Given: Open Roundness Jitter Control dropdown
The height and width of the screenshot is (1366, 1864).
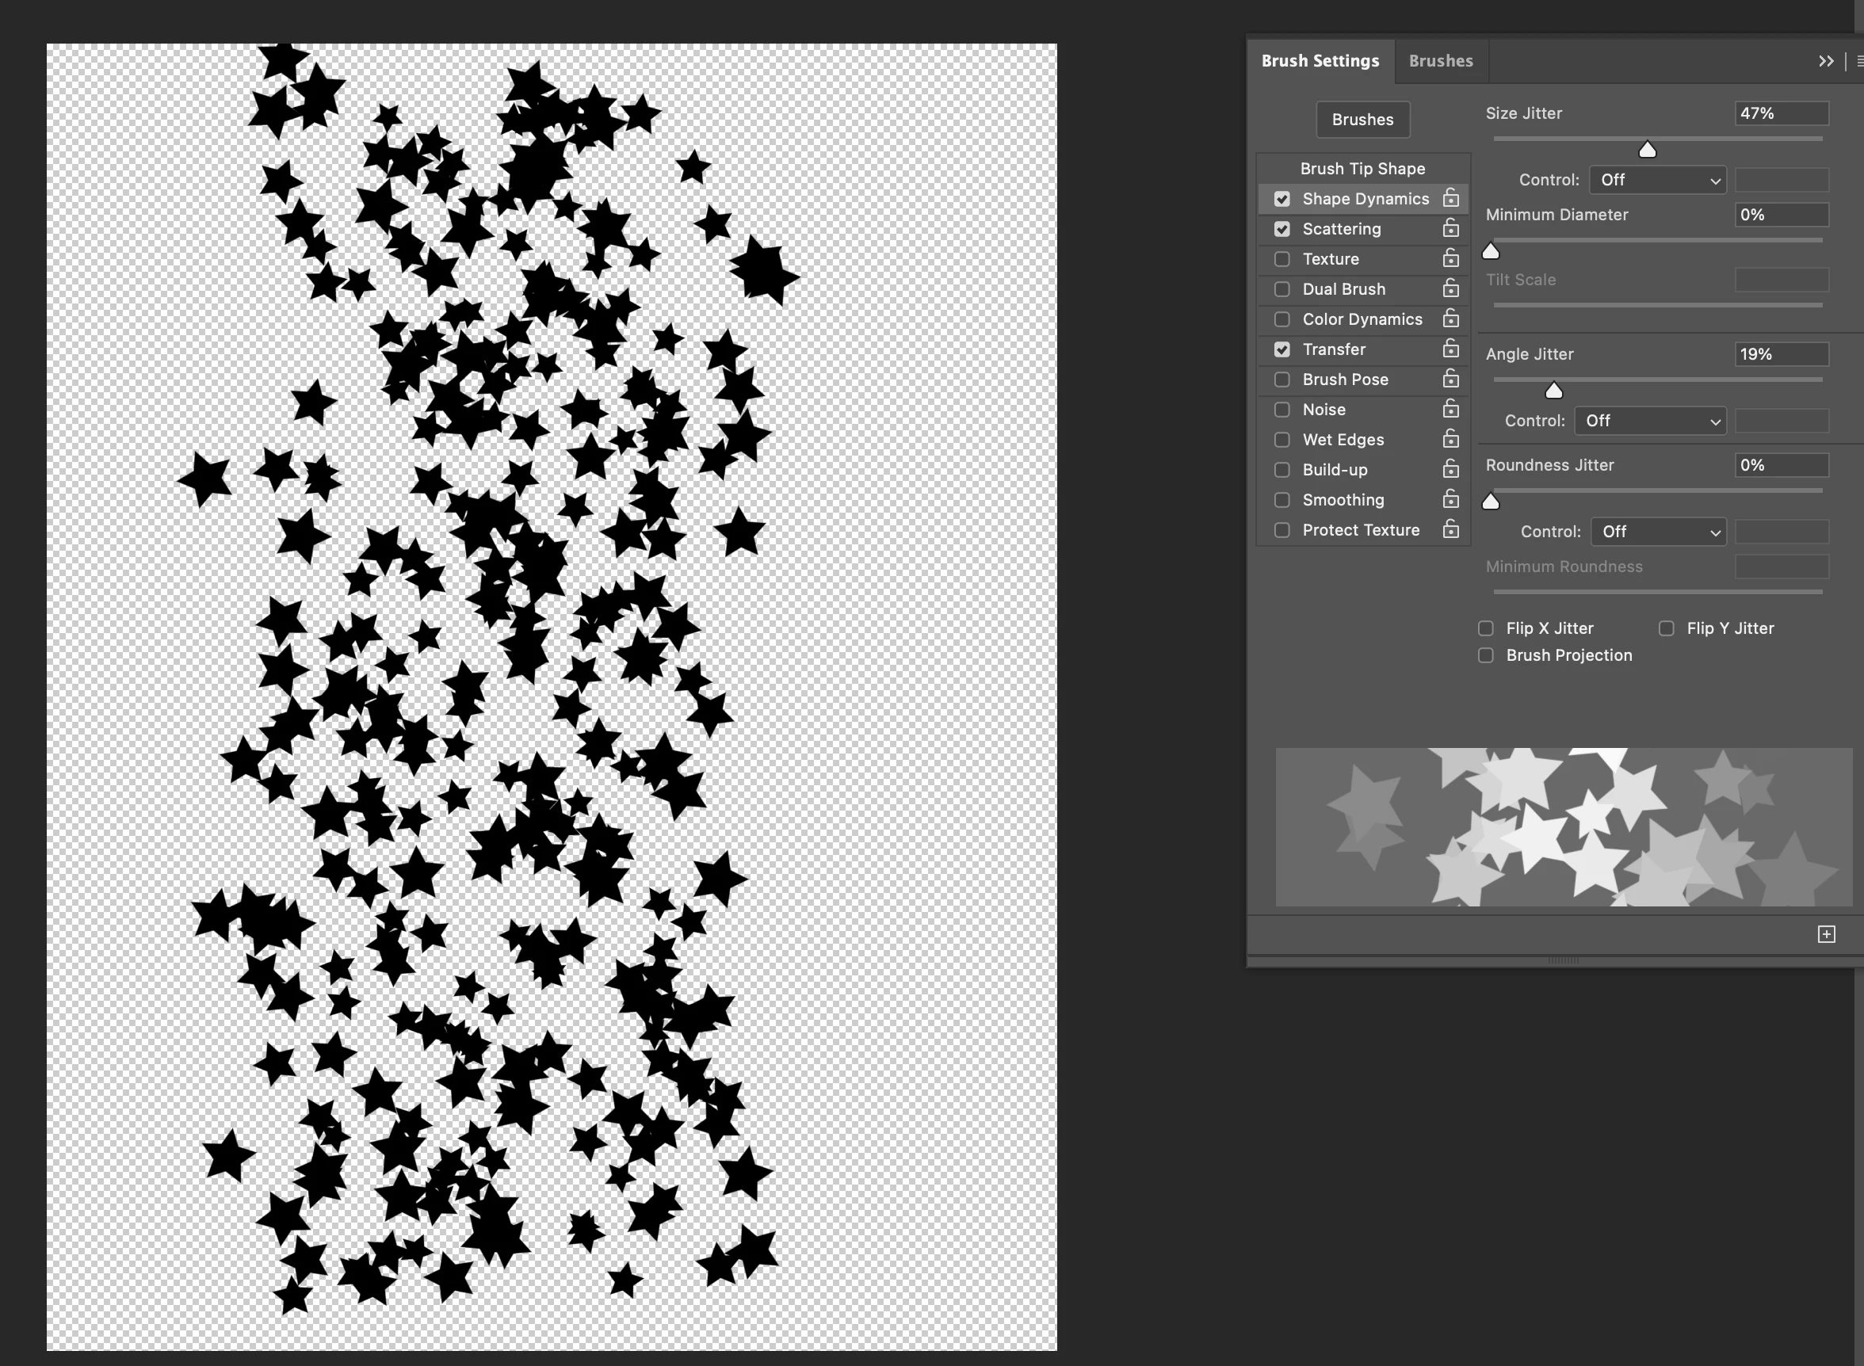Looking at the screenshot, I should (x=1658, y=532).
